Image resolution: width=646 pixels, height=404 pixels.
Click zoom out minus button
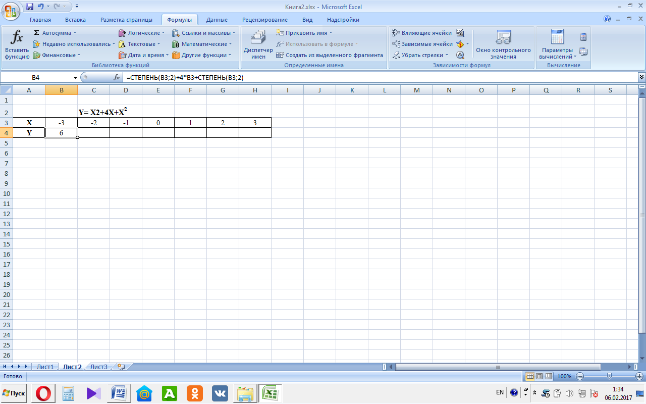click(580, 376)
